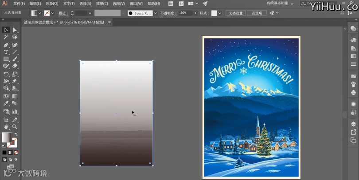Open the 效果(C) menu
This screenshot has height=180, width=359.
(x=102, y=4)
